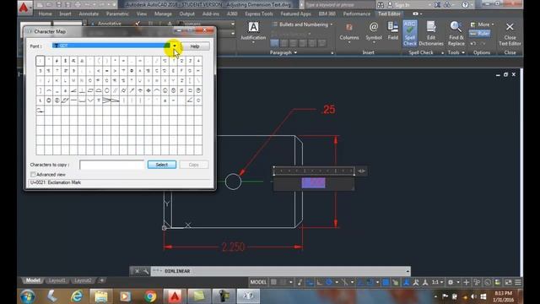The height and width of the screenshot is (304, 540).
Task: Open the Manage ribbon tab
Action: (x=163, y=14)
